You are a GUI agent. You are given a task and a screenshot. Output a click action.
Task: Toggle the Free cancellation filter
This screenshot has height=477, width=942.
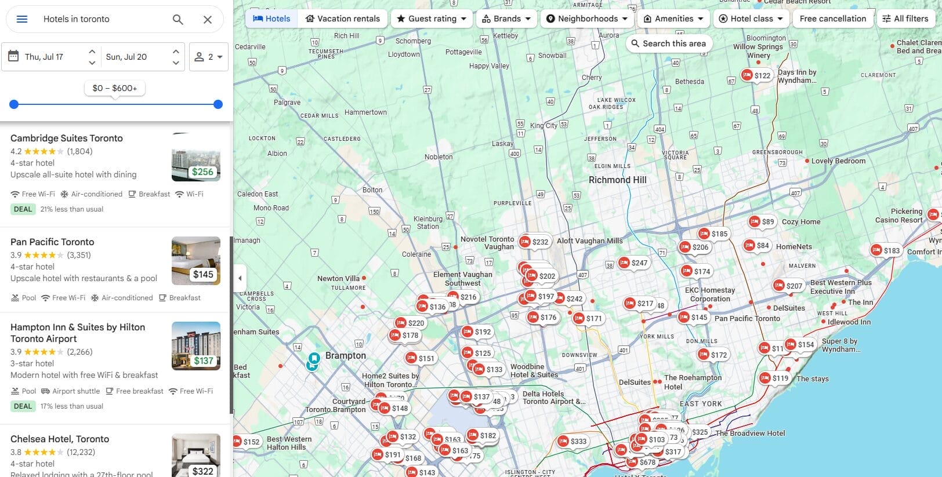coord(832,19)
